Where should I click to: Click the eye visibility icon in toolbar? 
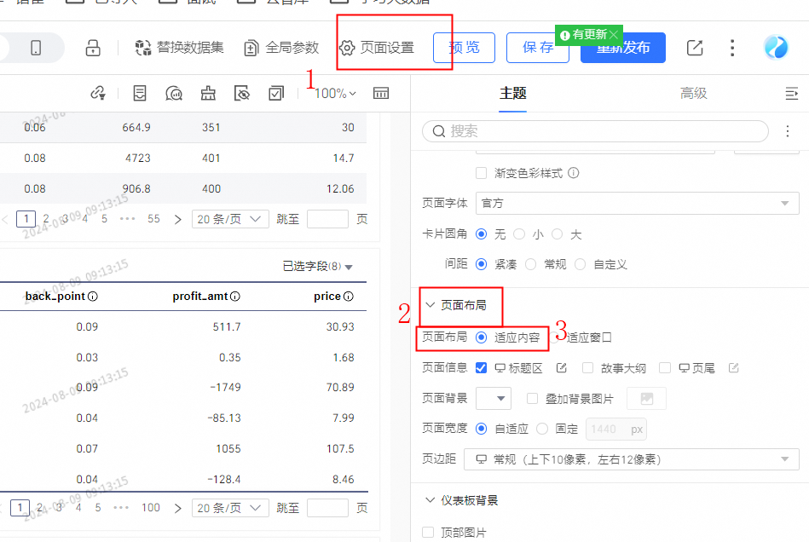pyautogui.click(x=243, y=93)
